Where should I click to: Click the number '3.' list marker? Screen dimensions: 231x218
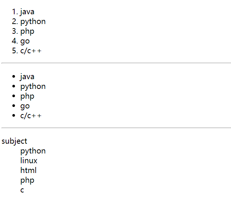click(x=15, y=32)
